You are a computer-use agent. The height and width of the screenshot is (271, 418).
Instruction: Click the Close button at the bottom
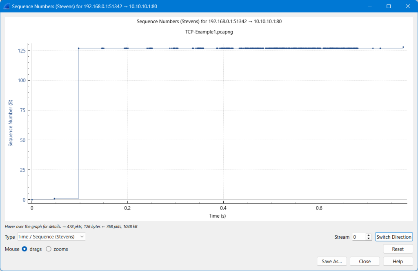(365, 261)
